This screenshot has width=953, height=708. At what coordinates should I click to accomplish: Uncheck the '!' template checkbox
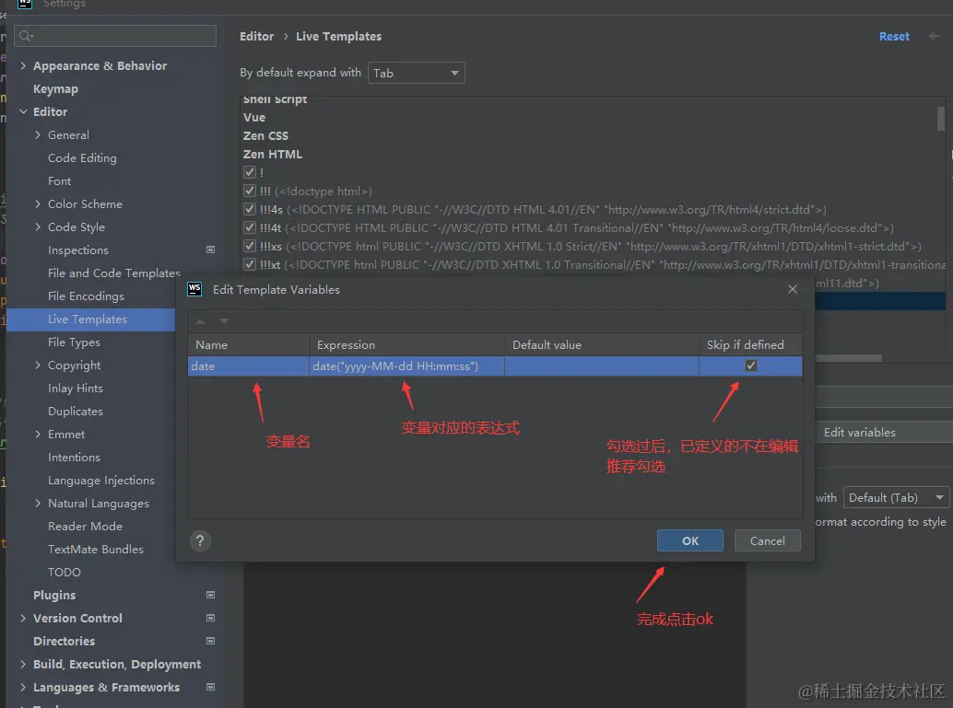[249, 172]
